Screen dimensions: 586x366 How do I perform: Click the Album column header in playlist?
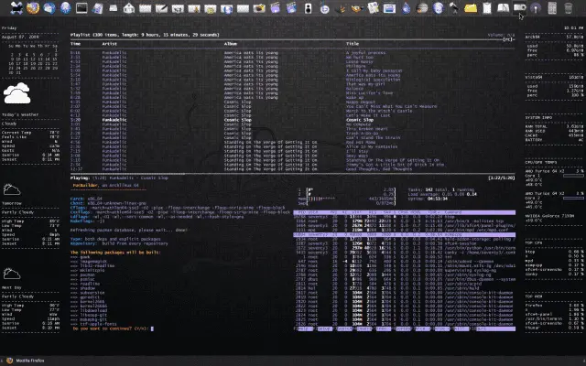(231, 44)
